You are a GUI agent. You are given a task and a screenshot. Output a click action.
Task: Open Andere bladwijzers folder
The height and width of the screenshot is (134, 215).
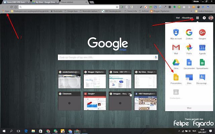(204, 11)
